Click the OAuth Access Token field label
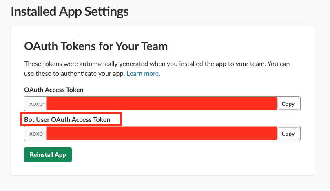330x191 pixels. point(54,90)
